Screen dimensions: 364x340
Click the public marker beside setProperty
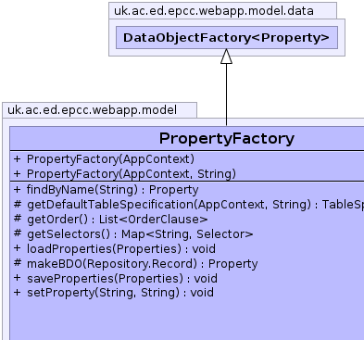18,292
